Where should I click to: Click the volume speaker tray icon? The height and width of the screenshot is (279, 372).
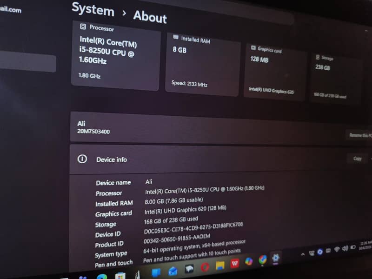(x=345, y=248)
